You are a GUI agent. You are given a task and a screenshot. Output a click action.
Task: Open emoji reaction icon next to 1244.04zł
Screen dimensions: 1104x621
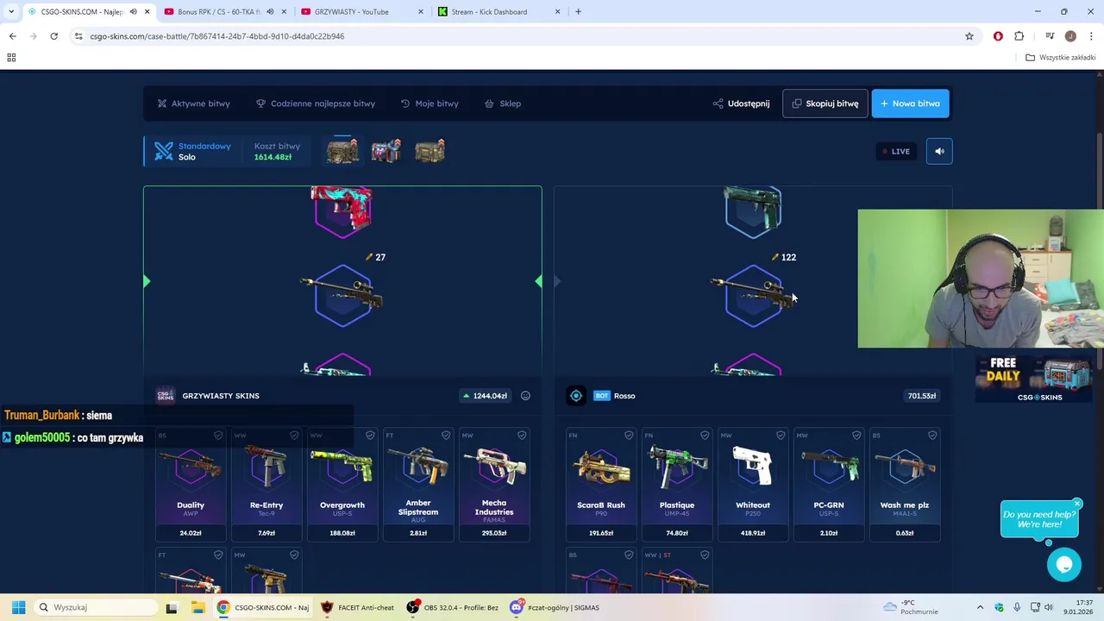(x=525, y=396)
